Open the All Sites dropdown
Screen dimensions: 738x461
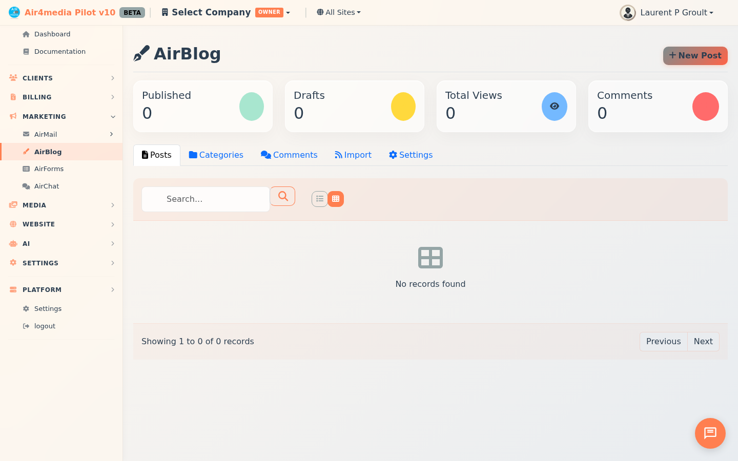click(338, 12)
